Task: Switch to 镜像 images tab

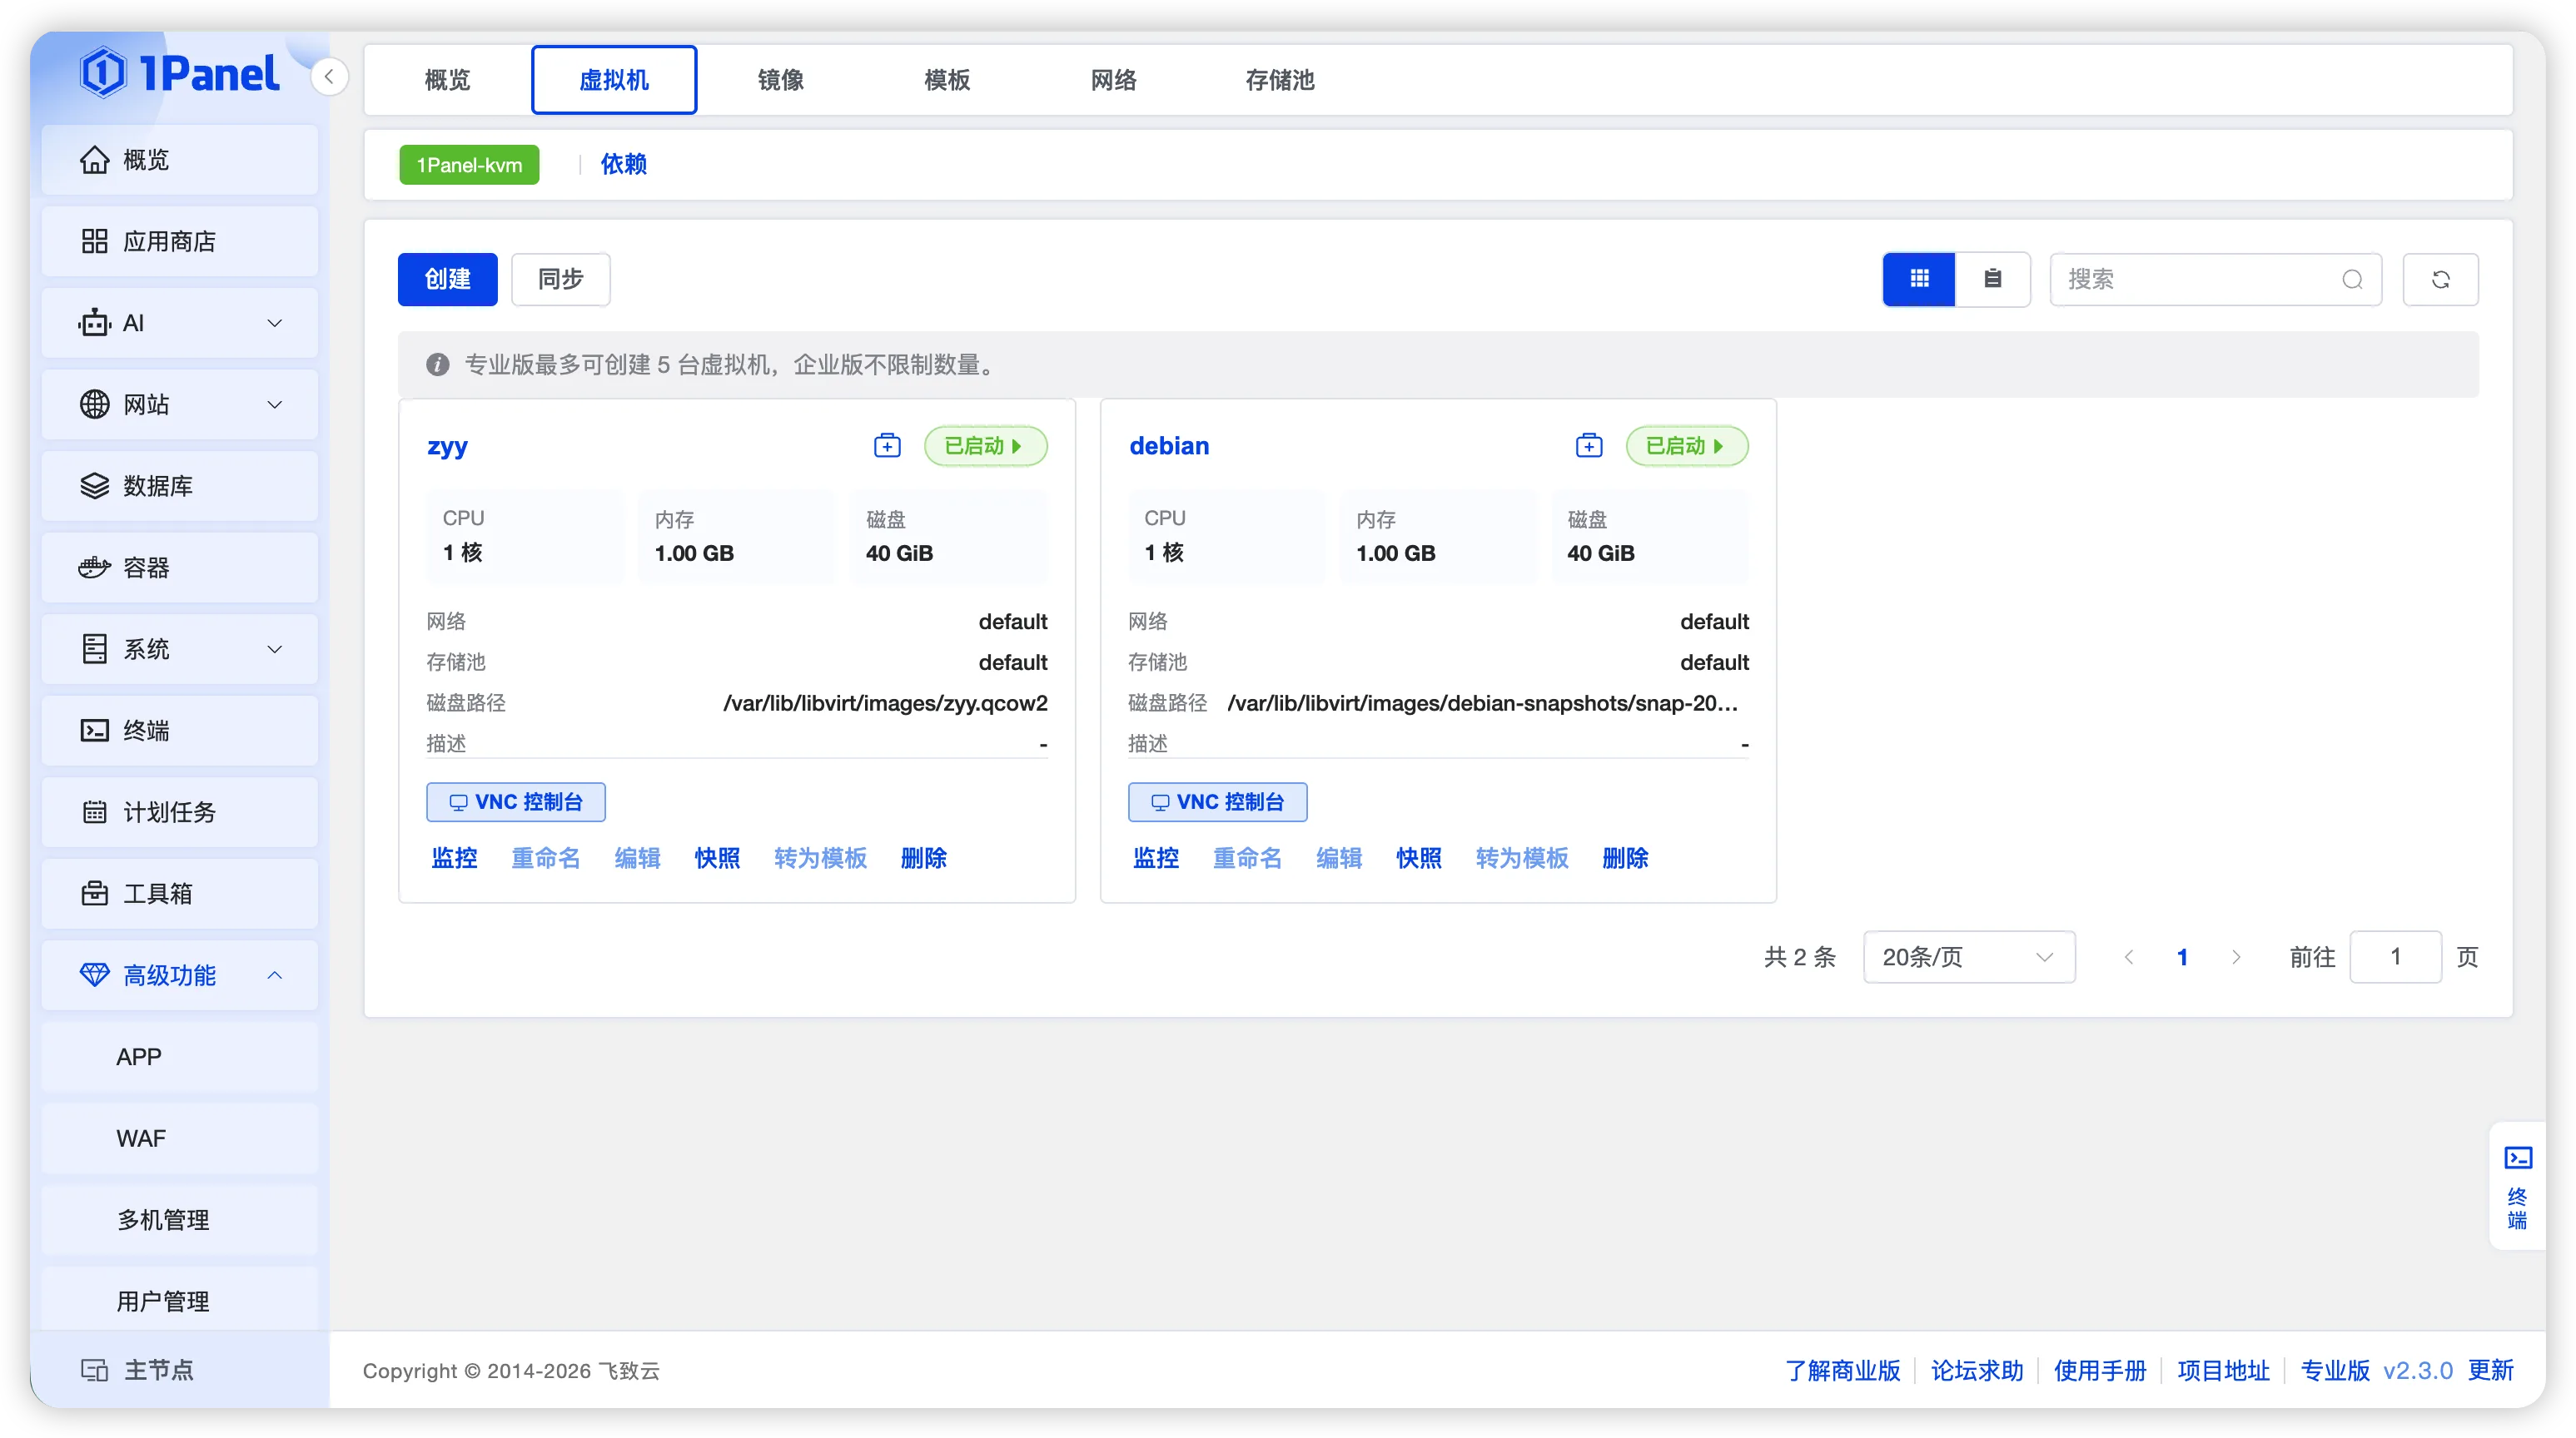Action: coord(780,80)
